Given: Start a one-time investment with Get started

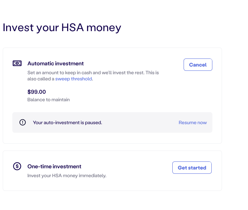Looking at the screenshot, I should (x=192, y=168).
